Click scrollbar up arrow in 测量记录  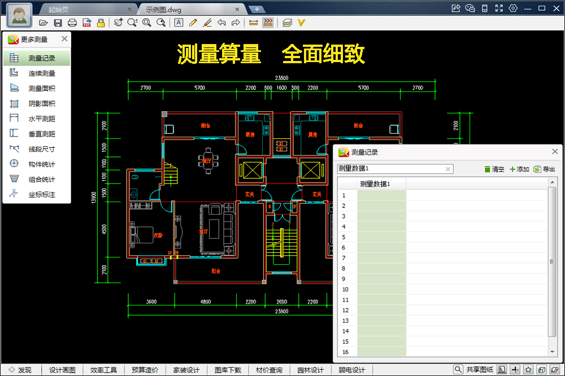click(x=552, y=182)
